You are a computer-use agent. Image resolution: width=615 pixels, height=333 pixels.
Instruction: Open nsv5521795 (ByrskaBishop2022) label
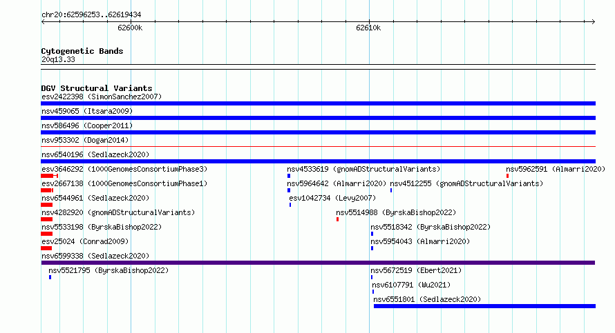[108, 270]
